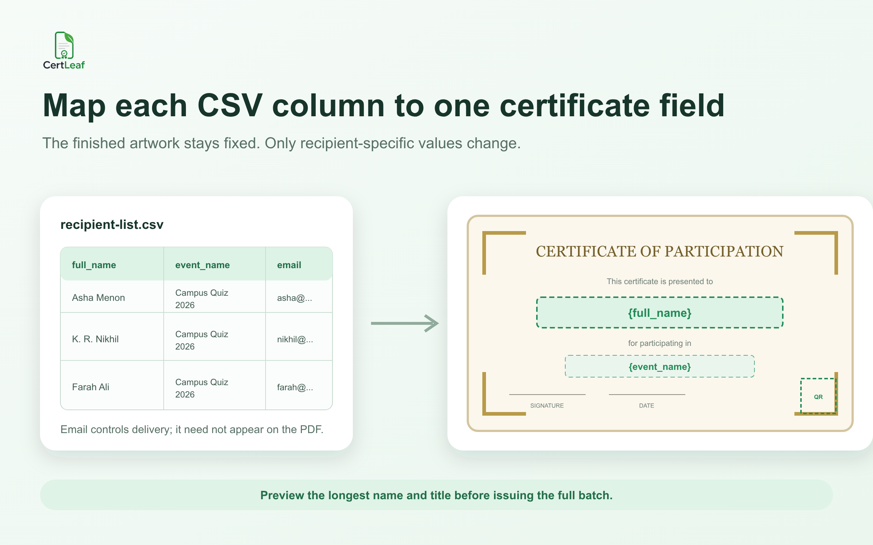This screenshot has height=545, width=873.
Task: Click the SIGNATURE line on the certificate
Action: 547,395
